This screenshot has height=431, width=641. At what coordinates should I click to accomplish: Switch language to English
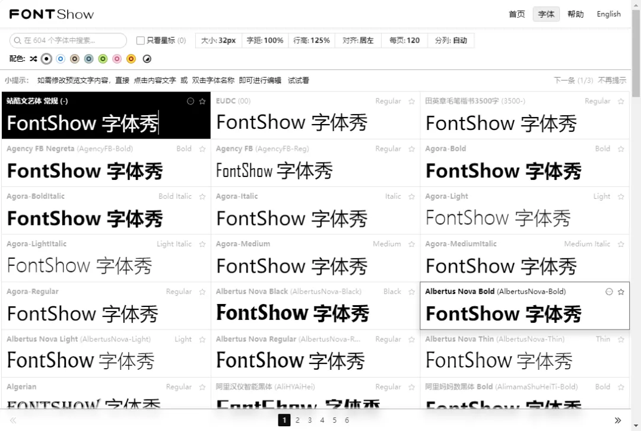pyautogui.click(x=609, y=14)
